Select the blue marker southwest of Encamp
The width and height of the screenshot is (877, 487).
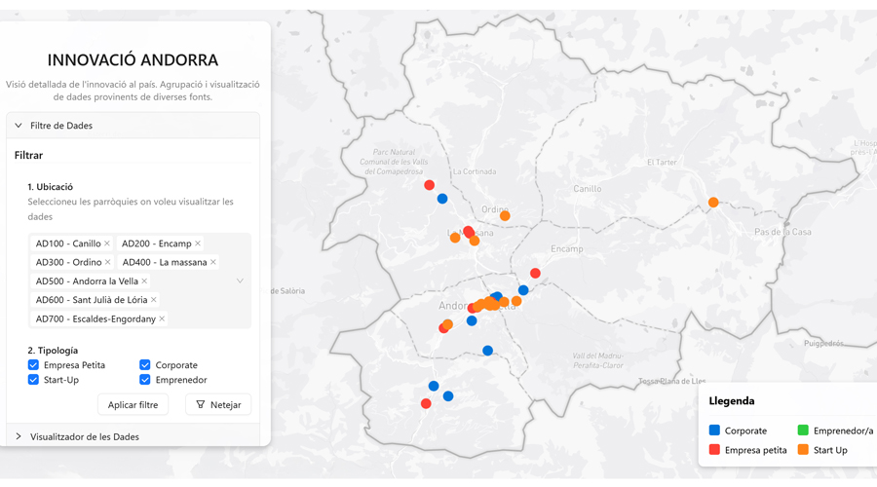[x=523, y=290]
